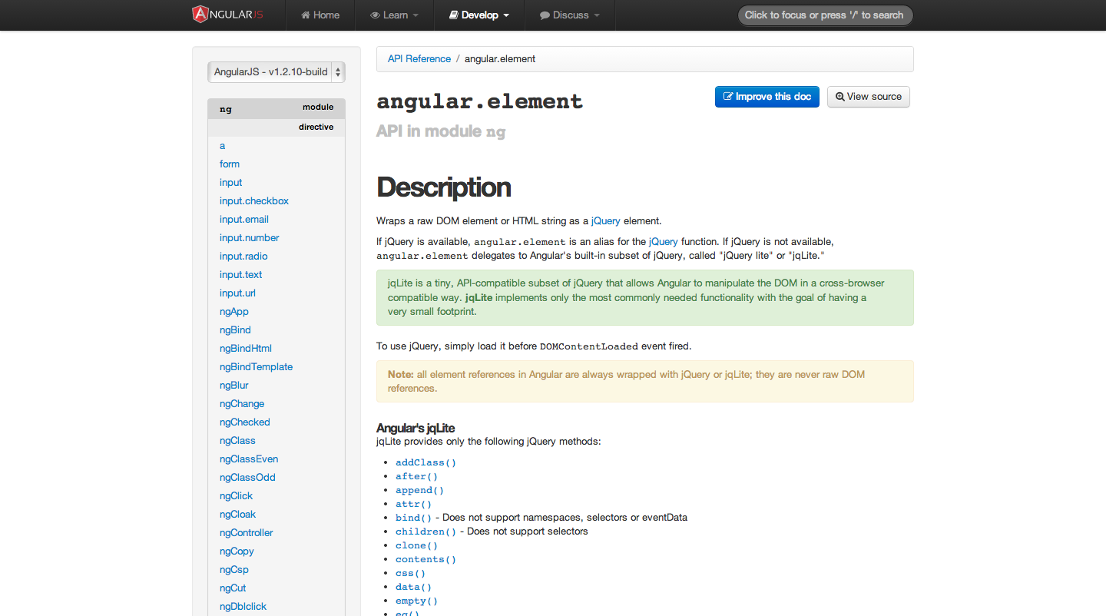Viewport: 1106px width, 616px height.
Task: Open the AngularJS version selector
Action: 276,72
